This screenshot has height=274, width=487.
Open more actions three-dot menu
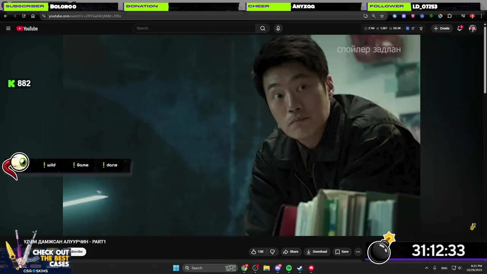(358, 252)
